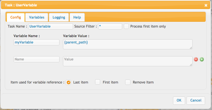The height and width of the screenshot is (110, 212).
Task: Enable Process first item only checkbox
Action: click(126, 26)
